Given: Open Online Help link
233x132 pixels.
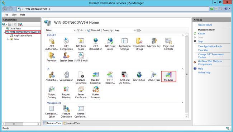Looking at the screenshot, I should [204, 72].
